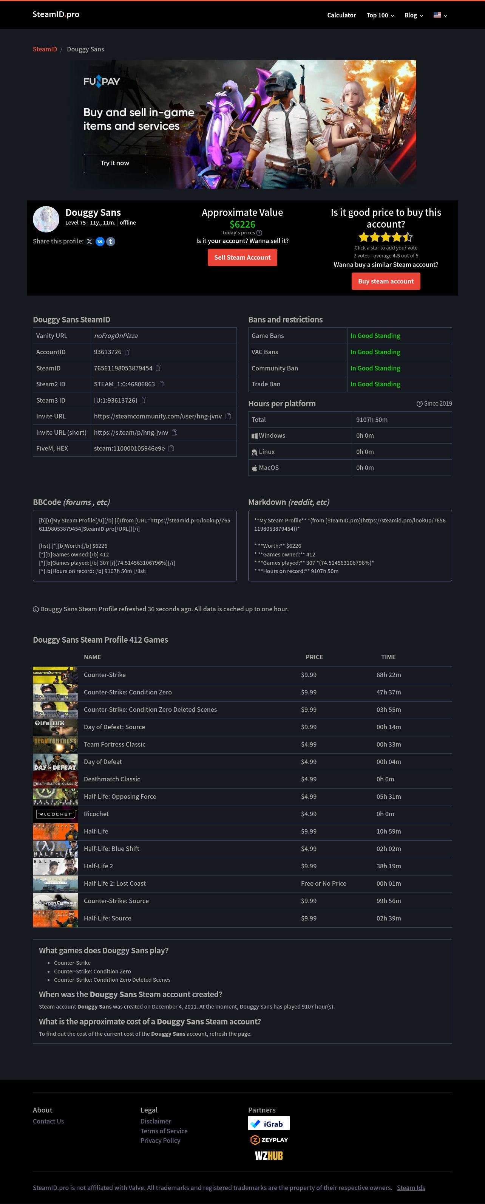Copy the FiveM HEX value

pyautogui.click(x=171, y=448)
